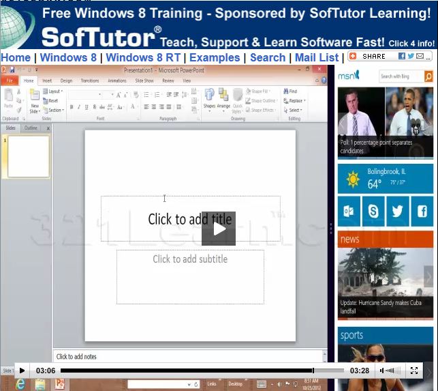This screenshot has height=391, width=438.
Task: Toggle Strikethrough formatting
Action: 102,107
